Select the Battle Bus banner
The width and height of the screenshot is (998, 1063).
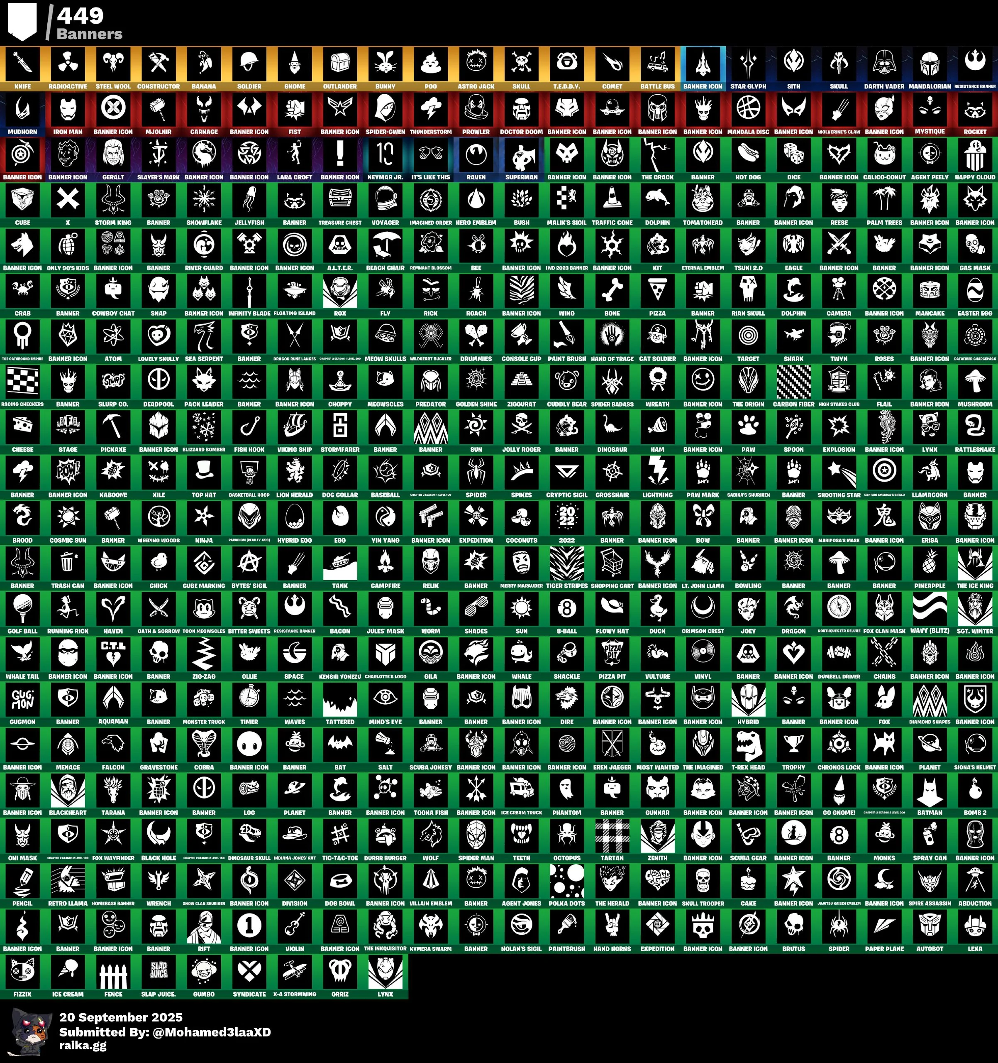(x=658, y=64)
